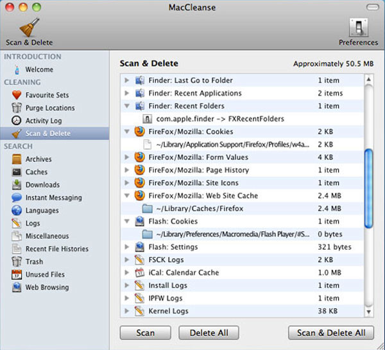Click the Web Browsing globe icon
The height and width of the screenshot is (350, 385).
coord(17,287)
